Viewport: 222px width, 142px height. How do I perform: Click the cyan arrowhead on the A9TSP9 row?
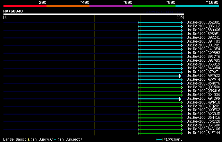[x=180, y=99]
